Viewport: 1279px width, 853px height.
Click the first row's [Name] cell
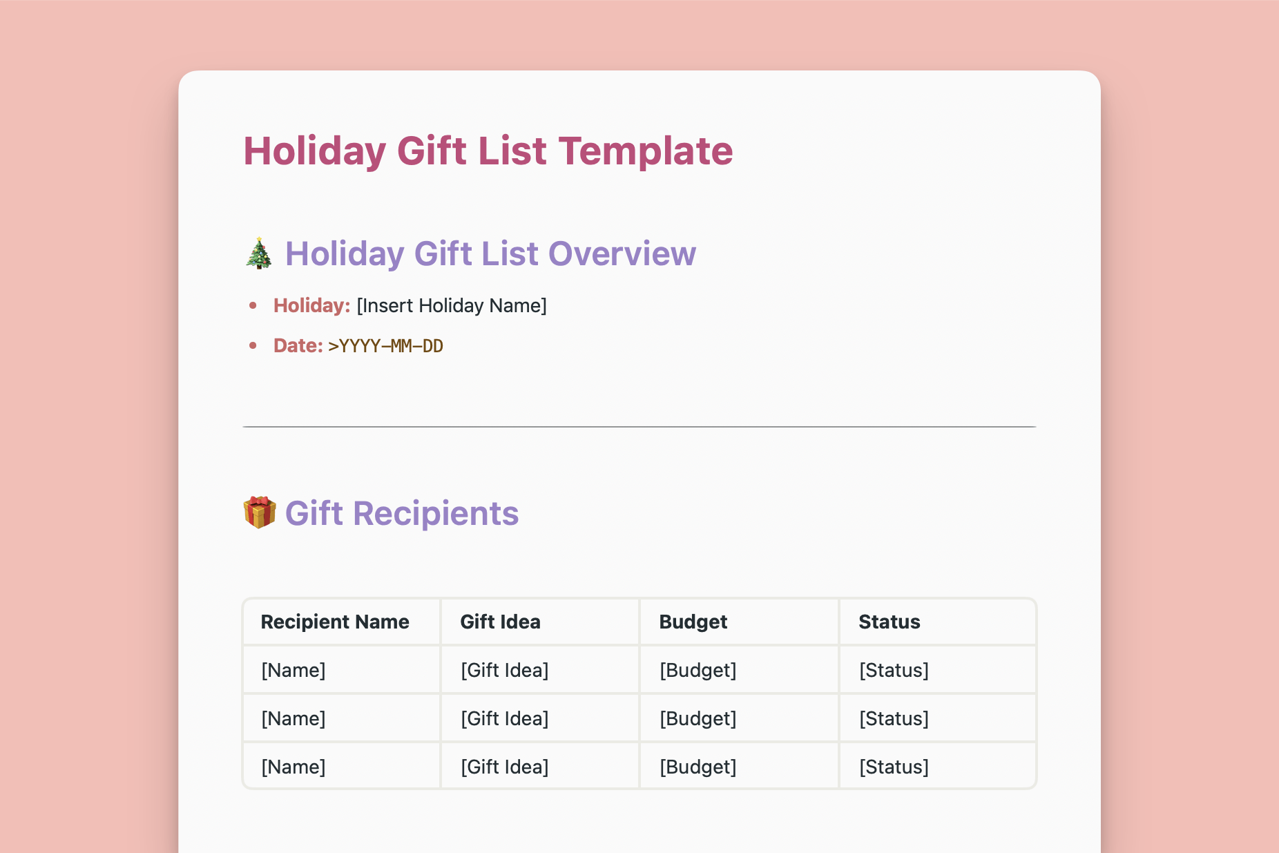tap(294, 670)
